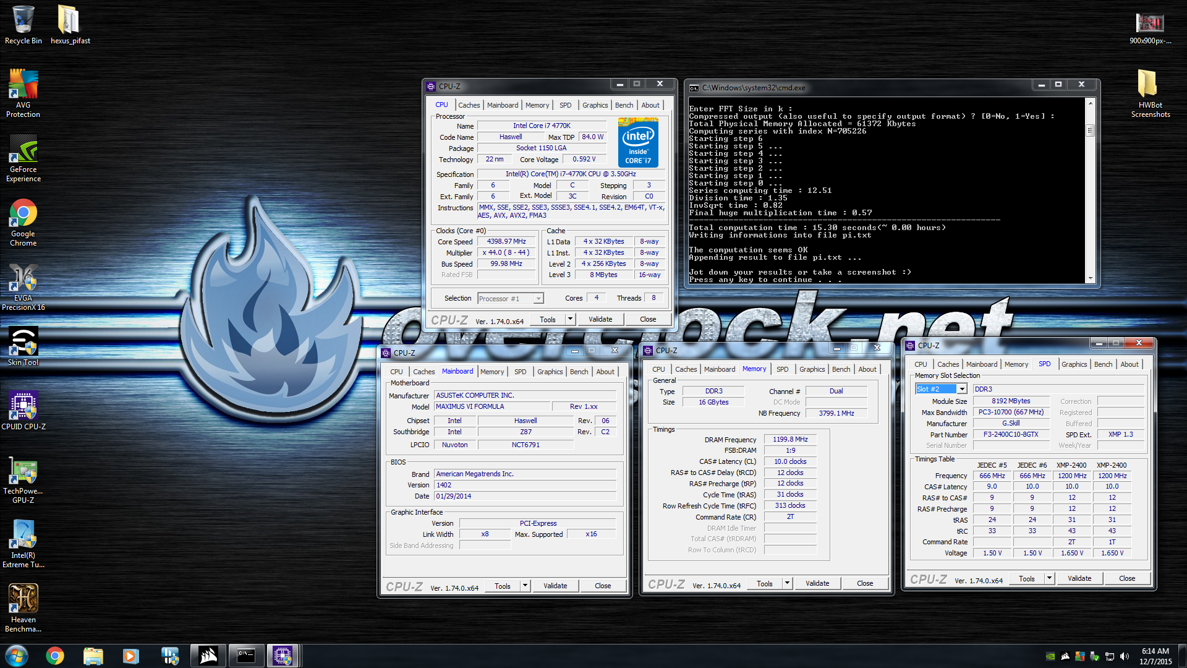
Task: Click the CAS# Latency value 10.0 clocks
Action: [790, 462]
